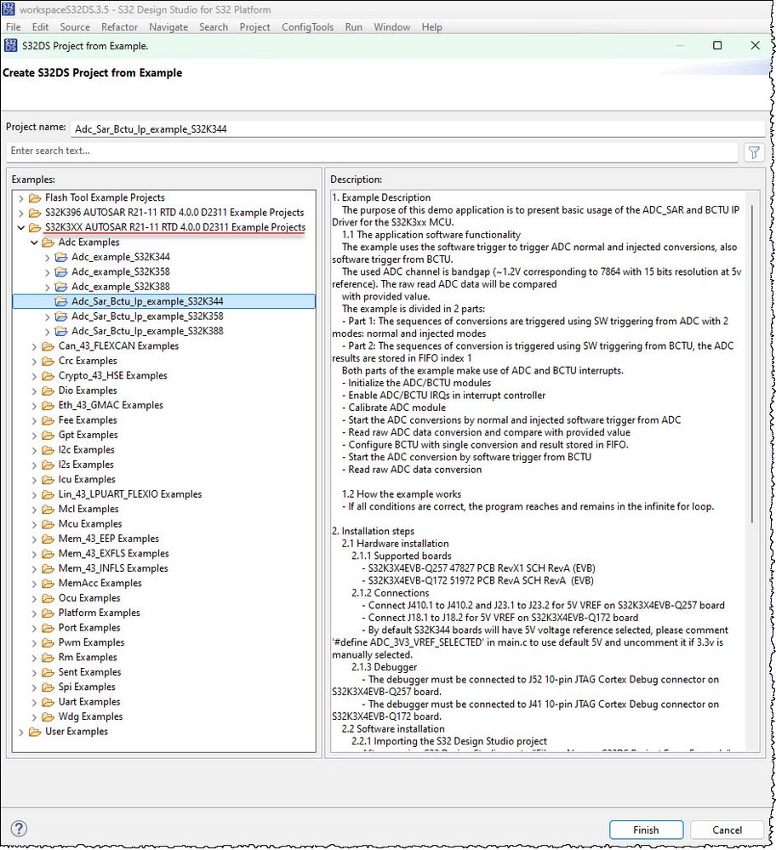776x850 pixels.
Task: Click the Mcl Examples folder icon
Action: pos(48,510)
